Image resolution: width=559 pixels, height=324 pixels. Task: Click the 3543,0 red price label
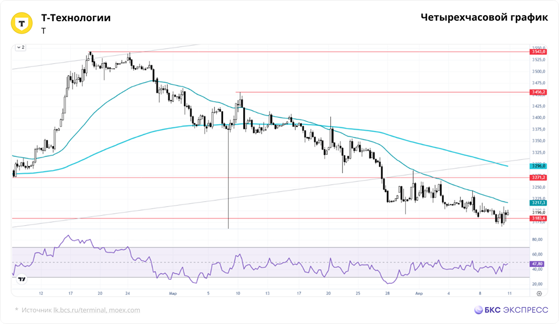click(x=538, y=52)
